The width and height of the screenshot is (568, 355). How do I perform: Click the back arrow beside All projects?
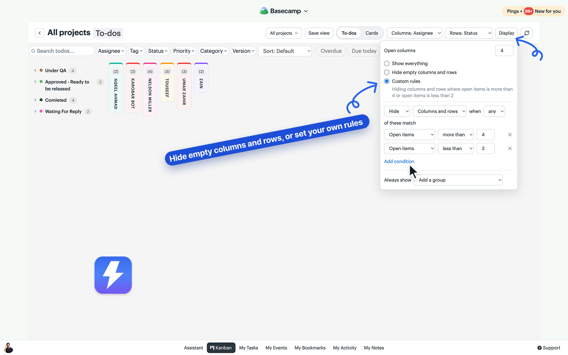39,33
